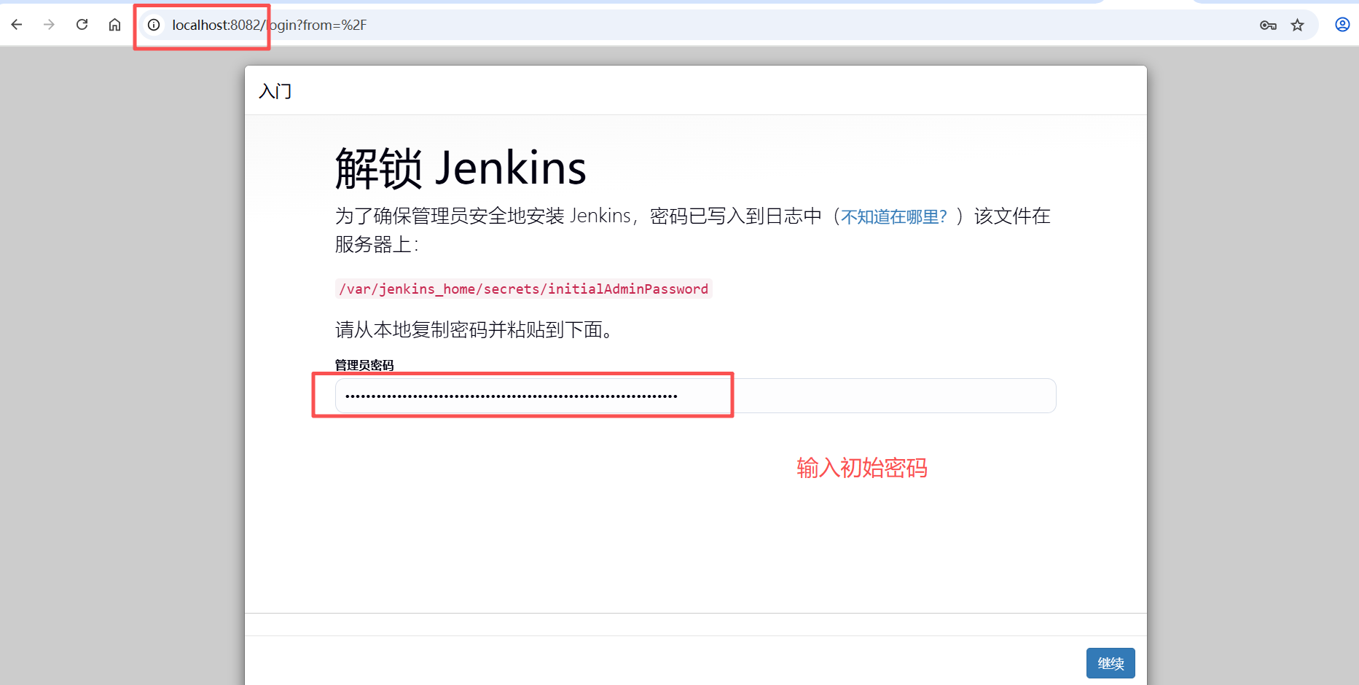
Task: Click the browser forward arrow
Action: tap(49, 25)
